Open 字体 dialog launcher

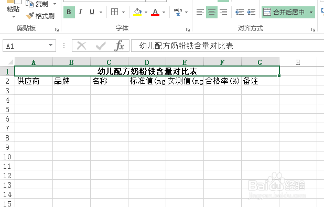pyautogui.click(x=188, y=30)
